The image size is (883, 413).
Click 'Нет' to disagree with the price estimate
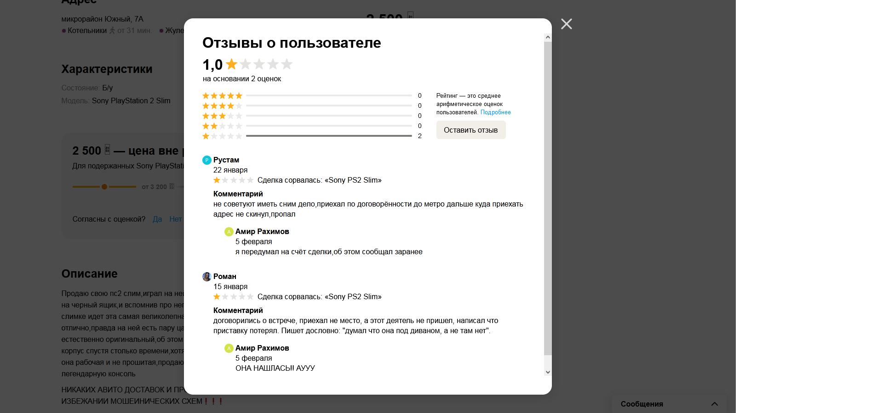(x=175, y=219)
